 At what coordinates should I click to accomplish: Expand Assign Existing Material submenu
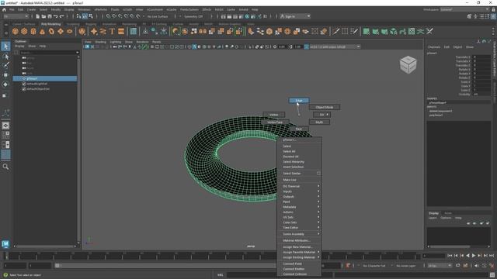[x=299, y=257]
